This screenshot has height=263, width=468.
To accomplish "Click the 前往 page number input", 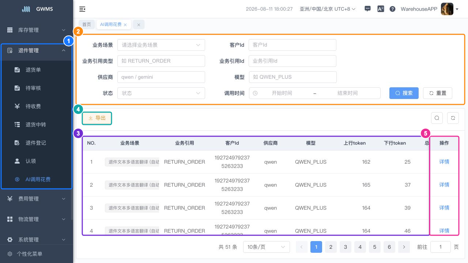I will pos(441,247).
